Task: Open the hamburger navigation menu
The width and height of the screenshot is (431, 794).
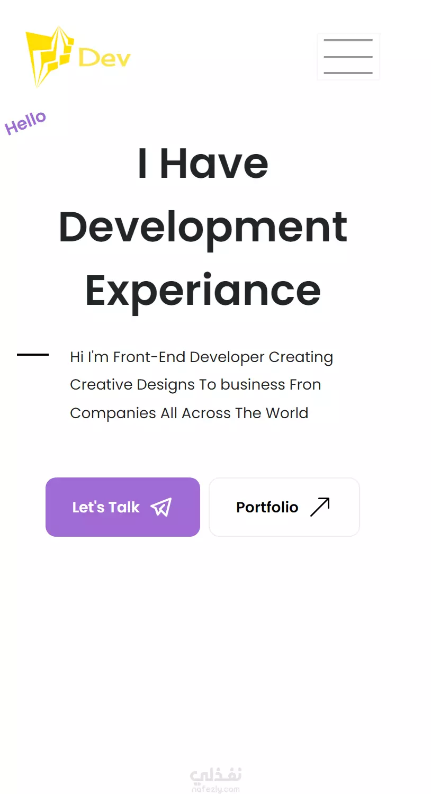Action: coord(348,57)
